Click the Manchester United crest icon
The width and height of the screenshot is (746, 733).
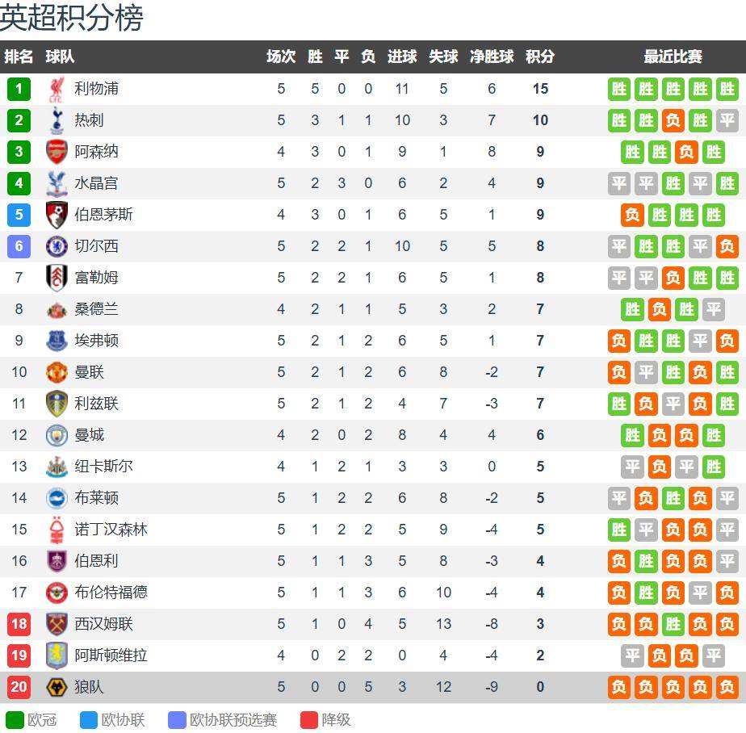[x=57, y=372]
